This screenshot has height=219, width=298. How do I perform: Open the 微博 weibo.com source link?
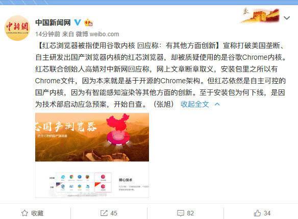pos(97,34)
